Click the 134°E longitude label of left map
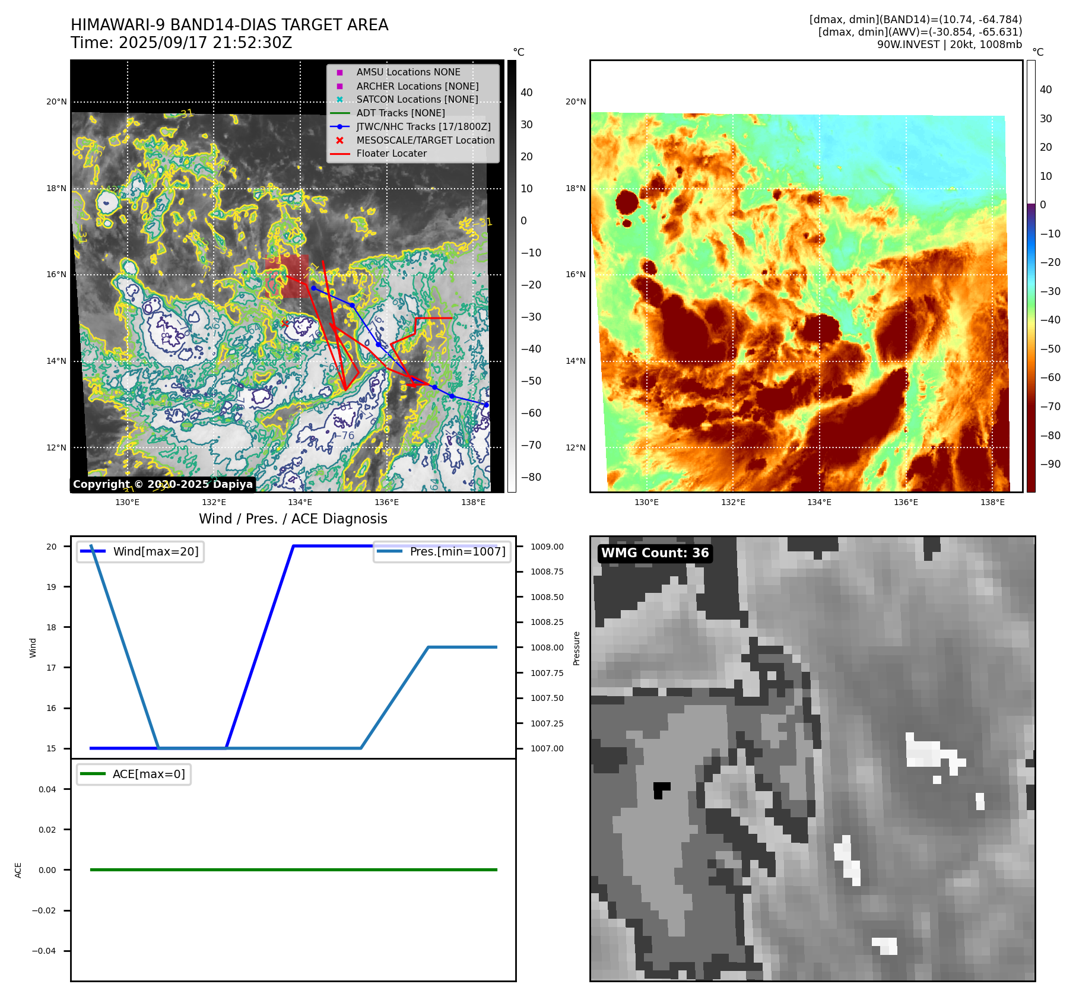The width and height of the screenshot is (1076, 1003). pos(300,502)
